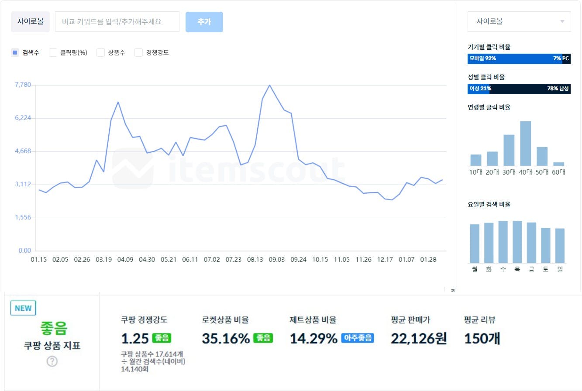Click the 평균 판매가 value 22,126원
582x391 pixels.
click(419, 338)
